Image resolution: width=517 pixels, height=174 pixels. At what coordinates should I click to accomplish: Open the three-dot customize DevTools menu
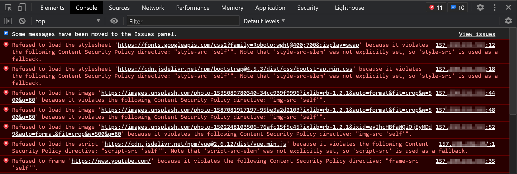point(494,7)
